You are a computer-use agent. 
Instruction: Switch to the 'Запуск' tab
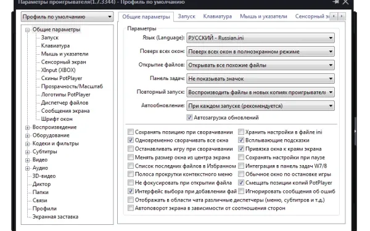click(x=186, y=17)
